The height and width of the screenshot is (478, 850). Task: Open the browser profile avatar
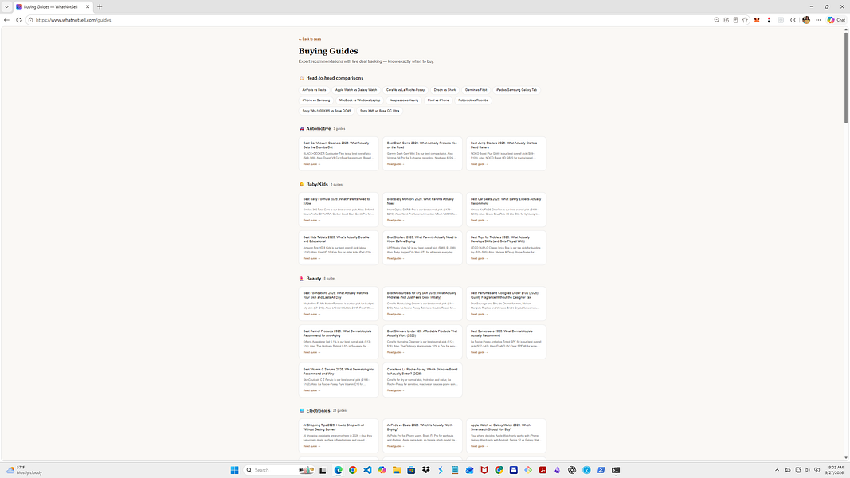click(x=806, y=20)
